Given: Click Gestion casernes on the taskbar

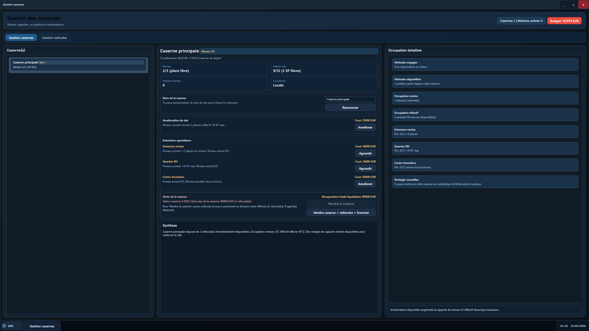Looking at the screenshot, I should point(42,326).
